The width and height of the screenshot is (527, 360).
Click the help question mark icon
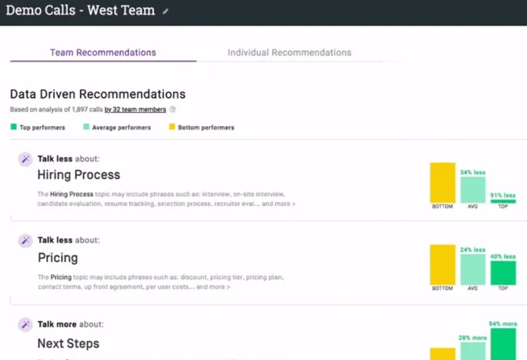pos(173,109)
